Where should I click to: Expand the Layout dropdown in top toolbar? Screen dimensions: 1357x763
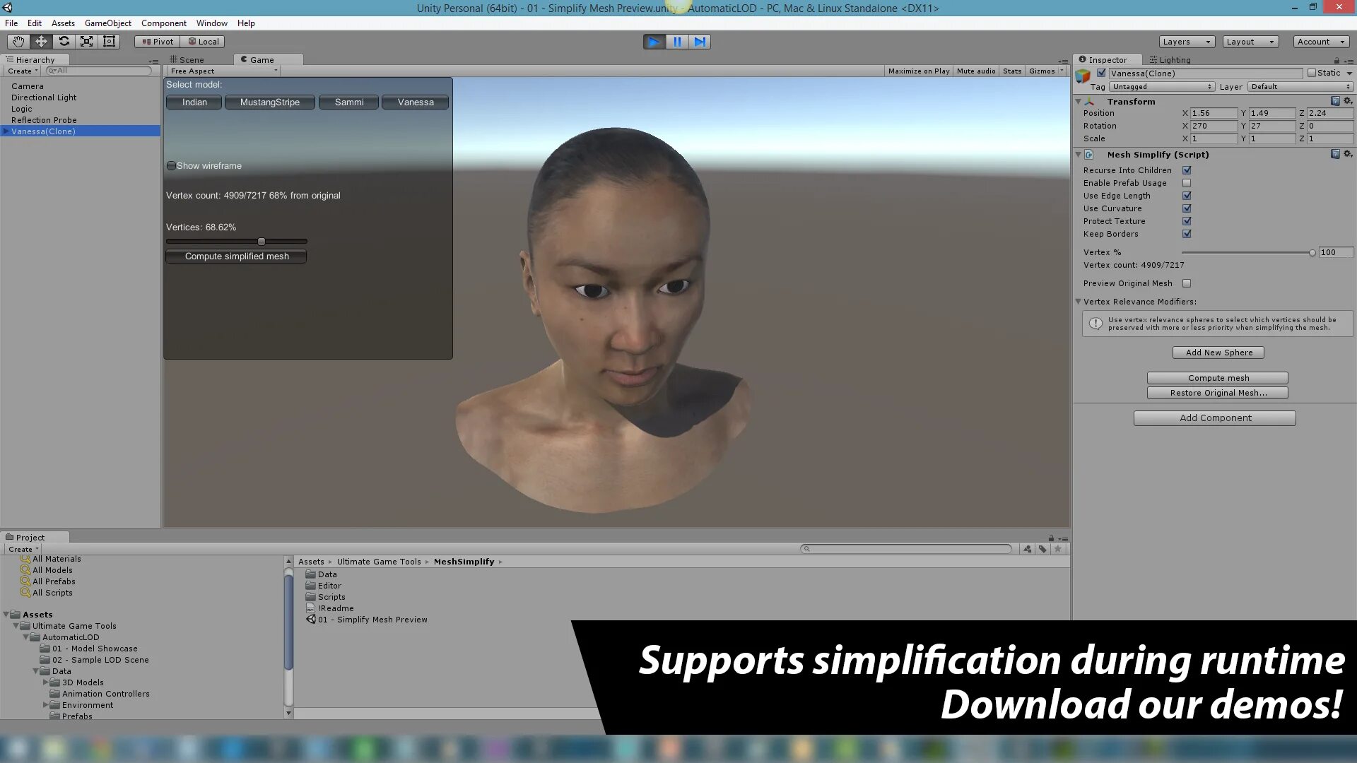(x=1250, y=41)
